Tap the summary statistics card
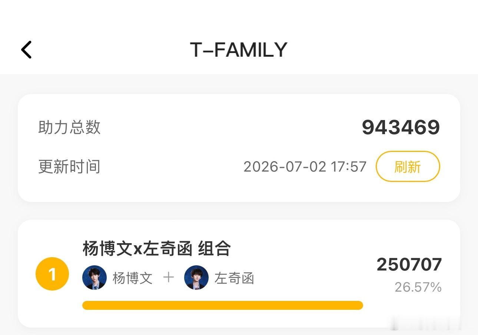 click(x=239, y=148)
